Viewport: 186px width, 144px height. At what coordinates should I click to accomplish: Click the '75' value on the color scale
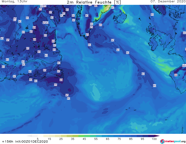119,139
